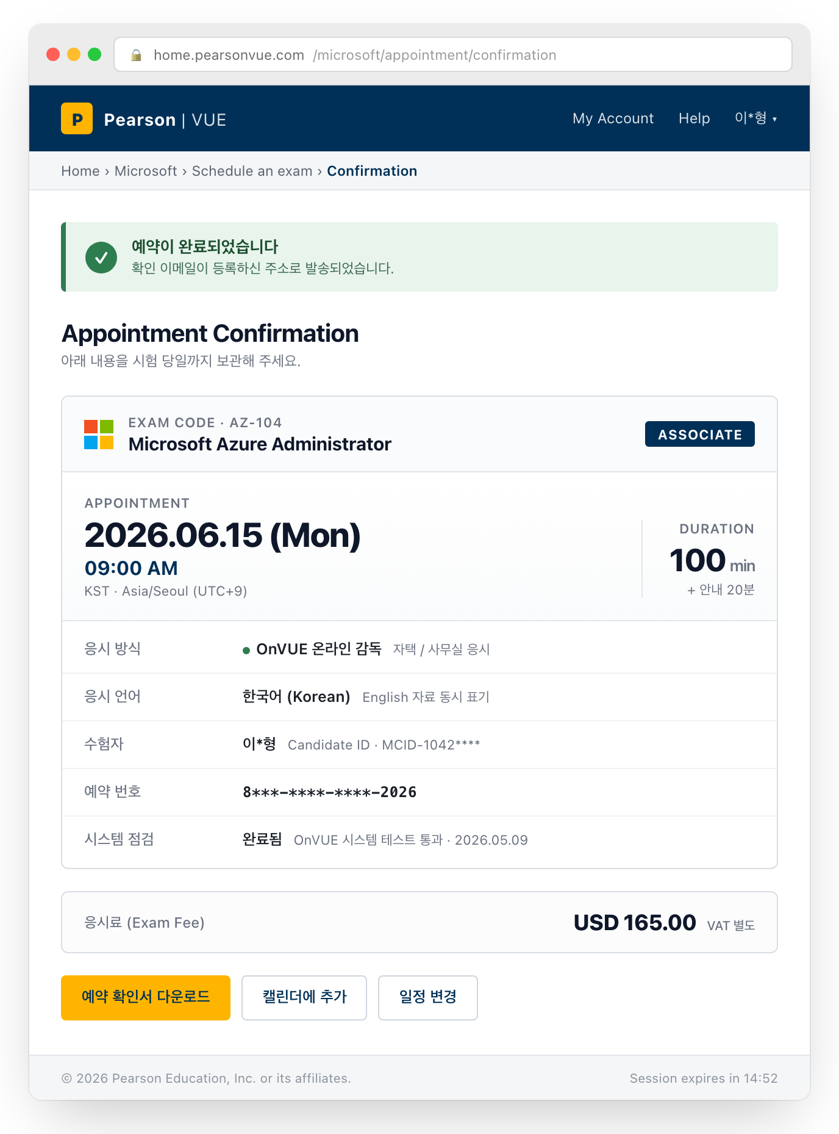
Task: Click the red window close dot
Action: 53,54
